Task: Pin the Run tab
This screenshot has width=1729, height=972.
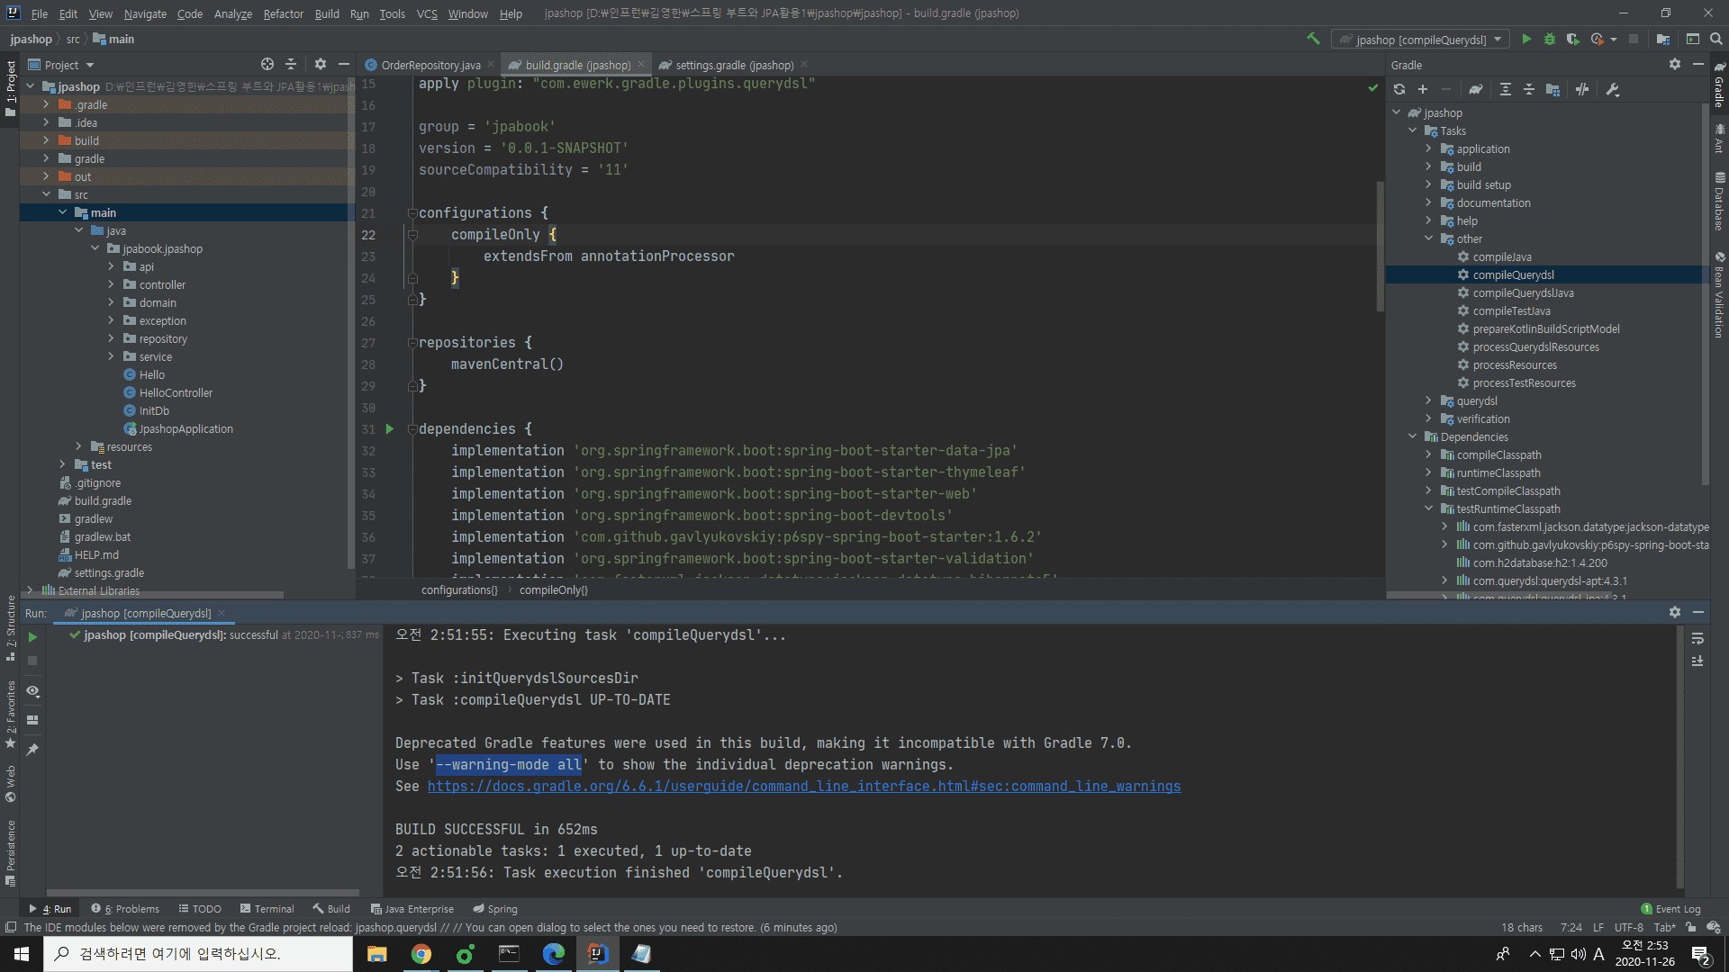Action: point(32,749)
